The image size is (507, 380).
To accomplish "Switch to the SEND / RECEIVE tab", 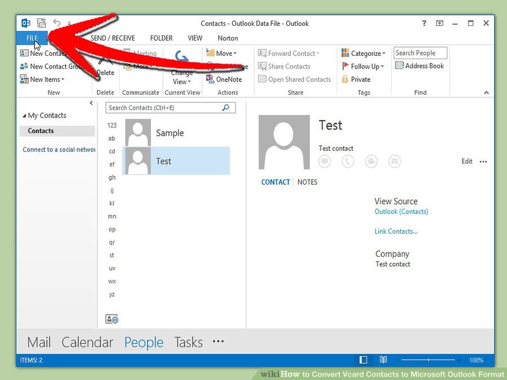I will [x=113, y=38].
